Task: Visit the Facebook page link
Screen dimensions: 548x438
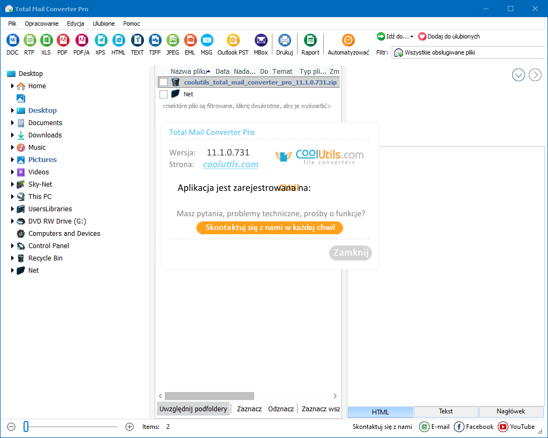Action: click(474, 426)
